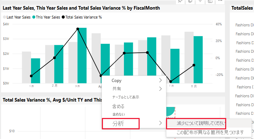Click the copy visual icon in header
The width and height of the screenshot is (254, 139).
coord(190,1)
